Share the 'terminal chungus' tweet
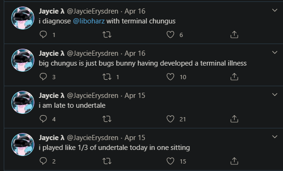The height and width of the screenshot is (171, 283). (x=234, y=35)
